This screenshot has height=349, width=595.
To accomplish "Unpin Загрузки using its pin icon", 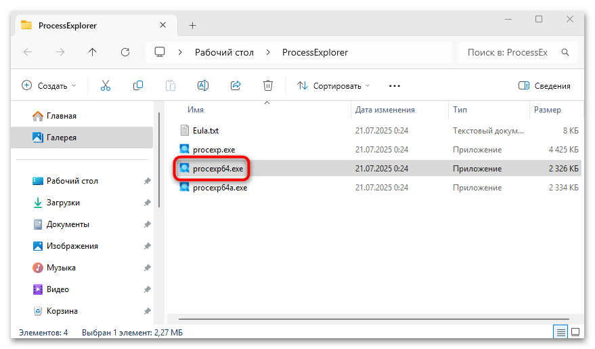I will click(x=148, y=203).
